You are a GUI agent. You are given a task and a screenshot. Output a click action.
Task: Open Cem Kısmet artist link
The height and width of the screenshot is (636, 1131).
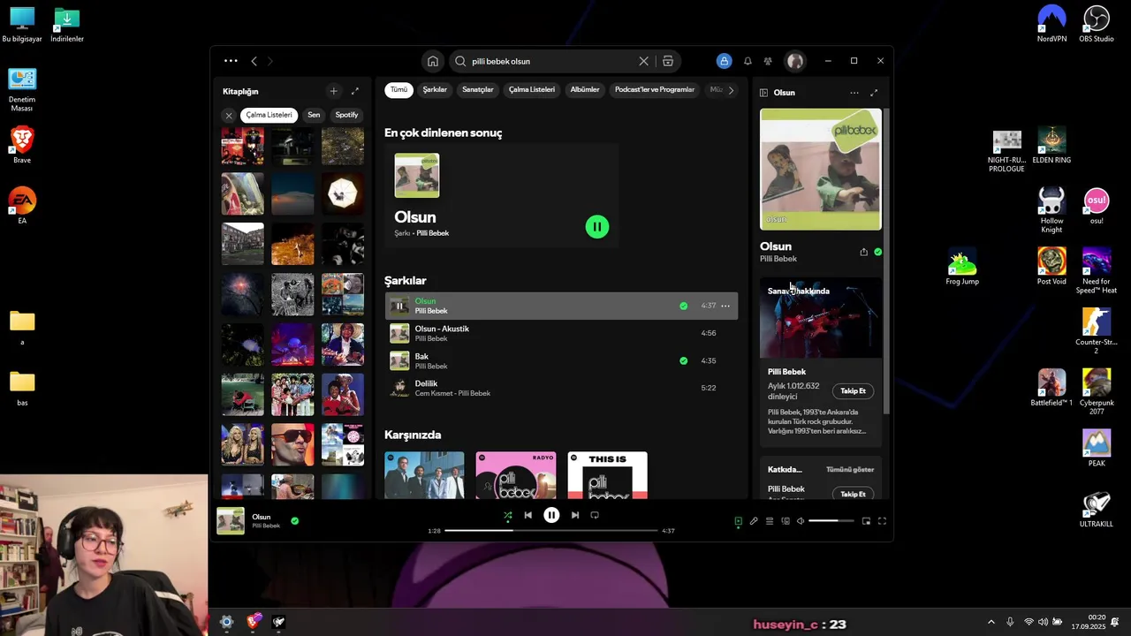tap(434, 393)
